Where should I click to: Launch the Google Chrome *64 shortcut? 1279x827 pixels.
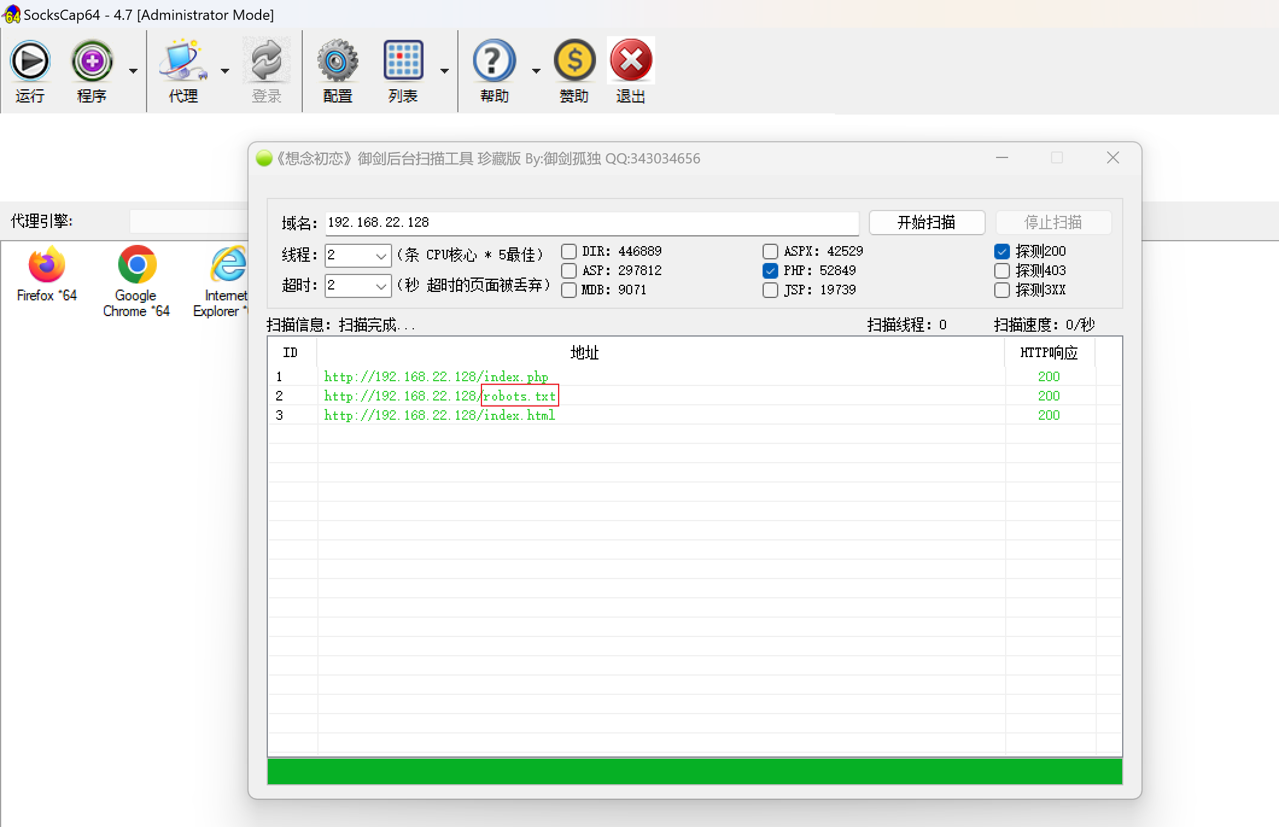click(137, 265)
